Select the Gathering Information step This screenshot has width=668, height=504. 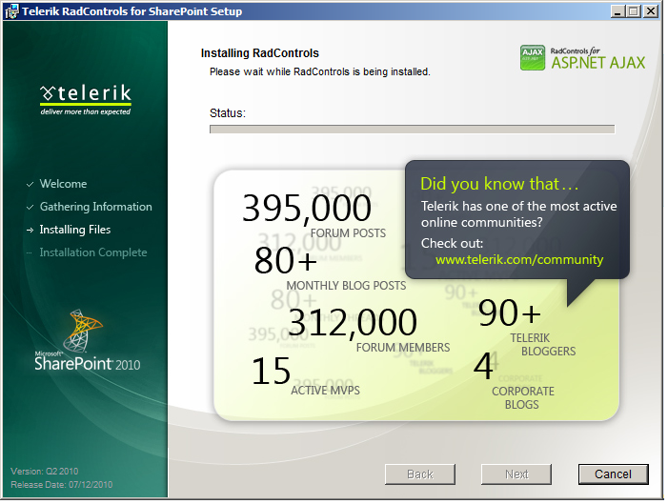click(96, 207)
